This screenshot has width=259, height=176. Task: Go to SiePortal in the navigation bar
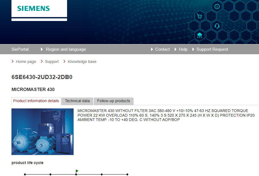(x=20, y=49)
